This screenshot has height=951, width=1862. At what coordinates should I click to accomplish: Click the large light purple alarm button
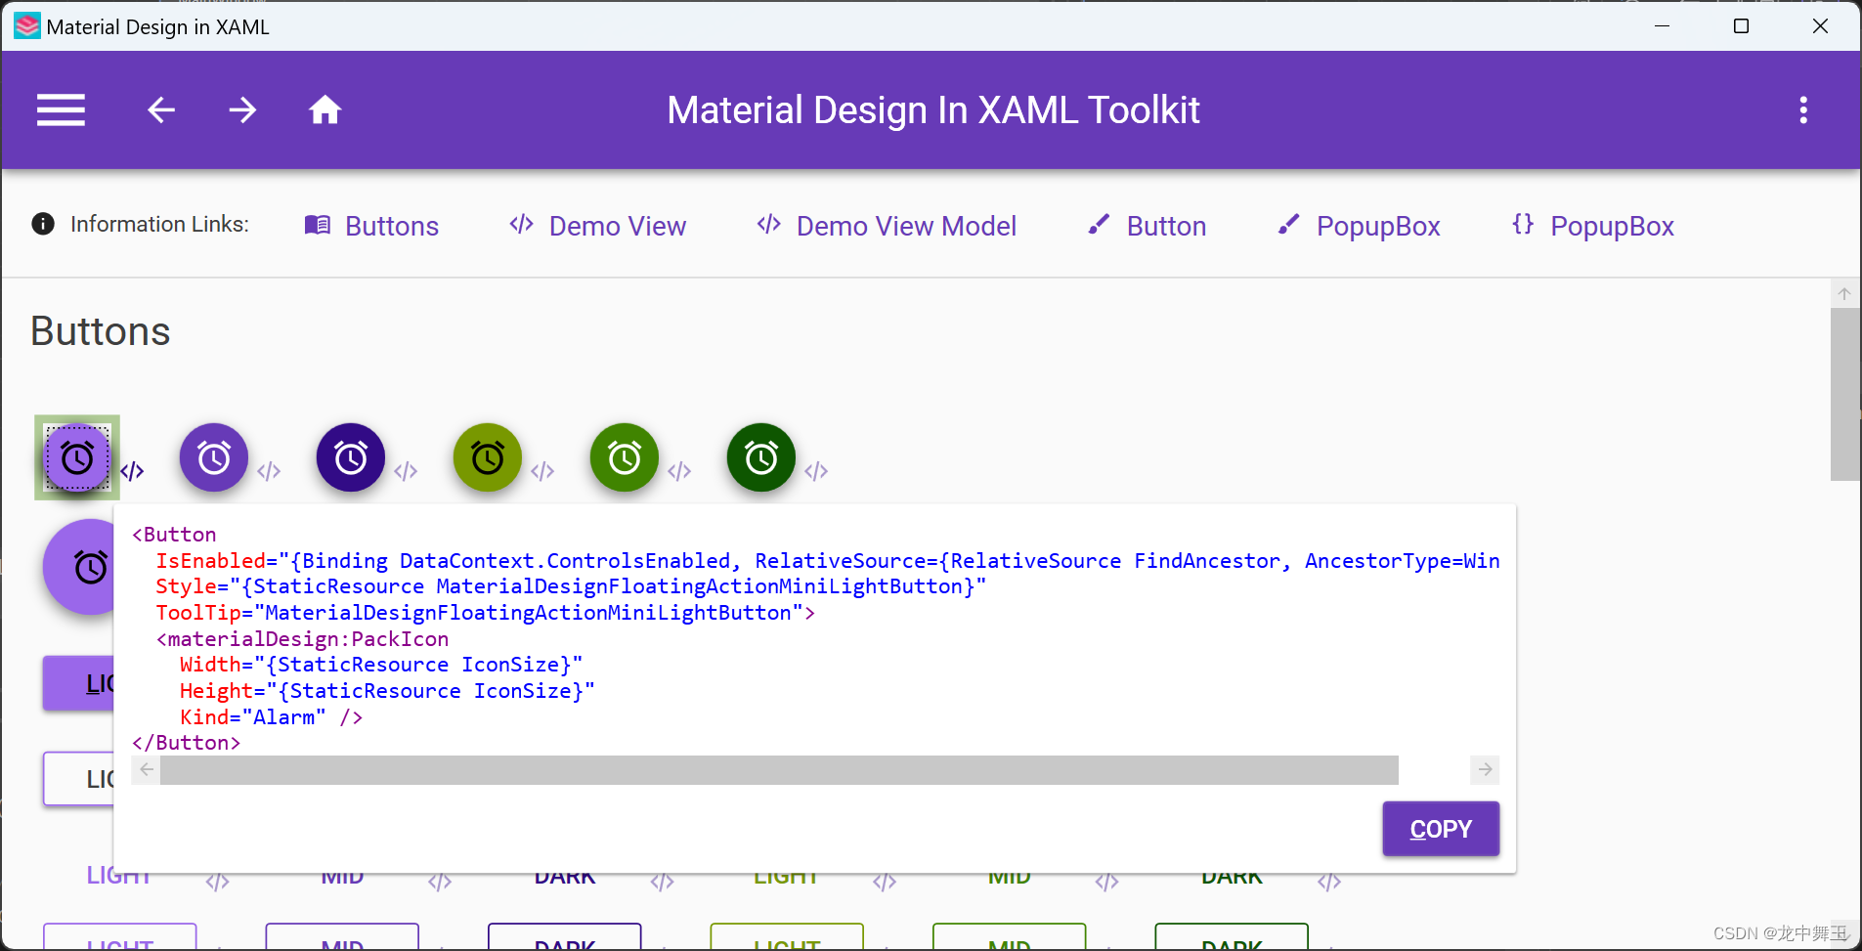point(80,567)
